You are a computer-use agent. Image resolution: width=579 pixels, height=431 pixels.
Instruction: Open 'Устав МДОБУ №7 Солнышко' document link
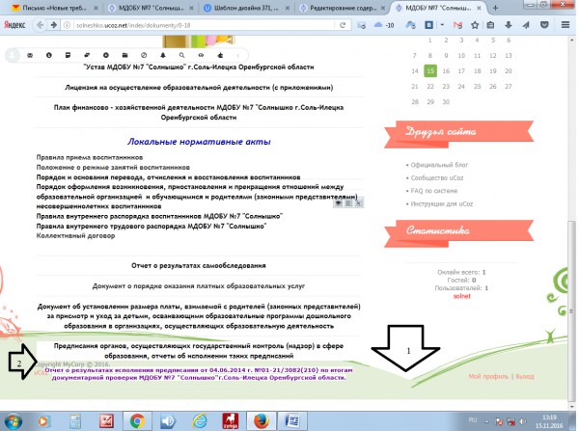coord(199,67)
